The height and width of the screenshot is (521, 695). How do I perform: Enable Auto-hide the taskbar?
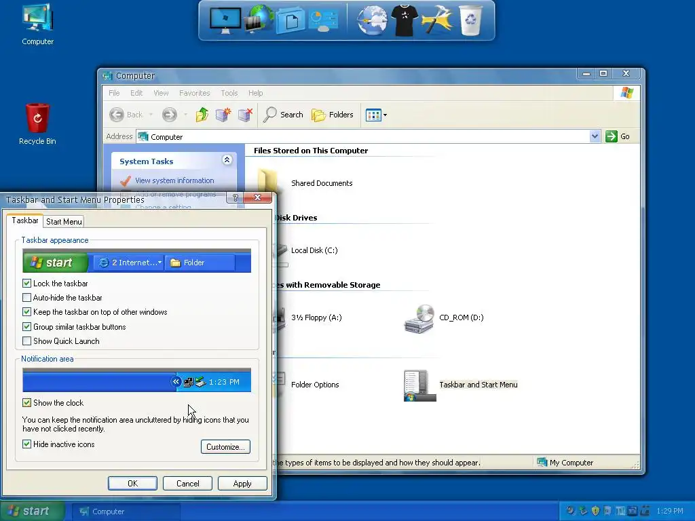coord(26,298)
